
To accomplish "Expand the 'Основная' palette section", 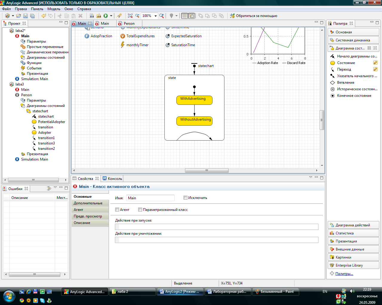I will pyautogui.click(x=353, y=32).
